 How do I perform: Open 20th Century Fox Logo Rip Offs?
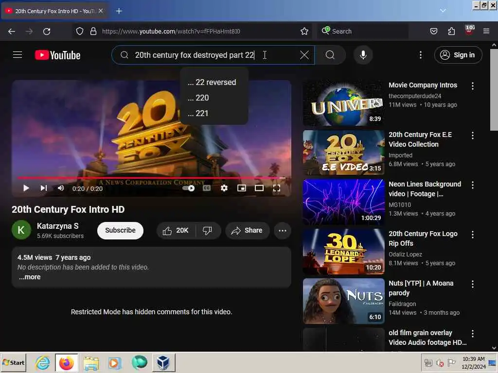click(x=344, y=252)
